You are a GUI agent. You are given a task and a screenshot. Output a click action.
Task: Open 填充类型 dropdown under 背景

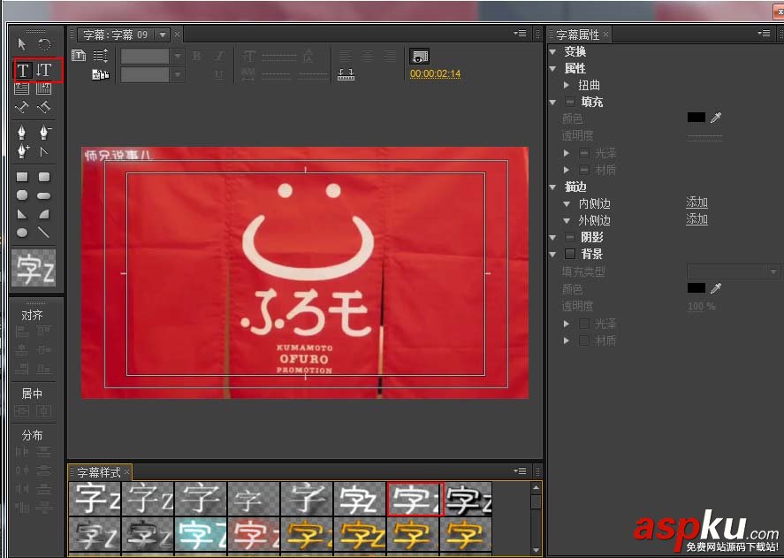coord(733,271)
